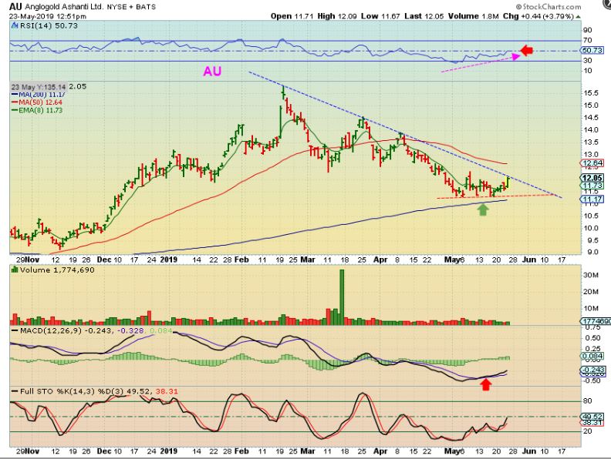The image size is (611, 459).
Task: Click the EMA(8) 11.73 legend entry
Action: point(37,110)
